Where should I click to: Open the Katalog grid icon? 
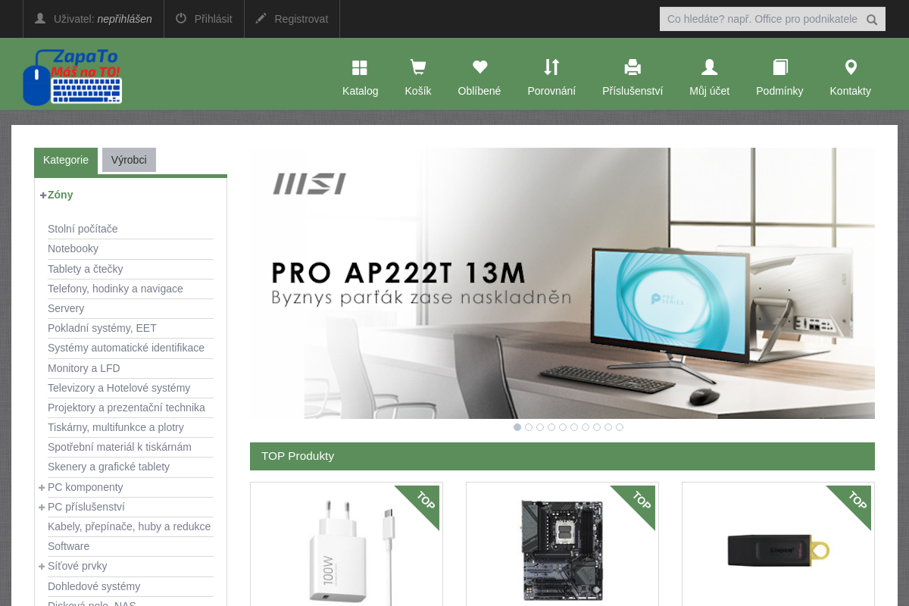coord(360,67)
